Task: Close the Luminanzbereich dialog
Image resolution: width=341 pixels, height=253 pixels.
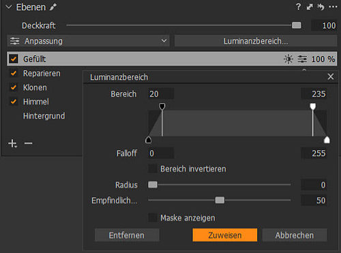Action: [x=331, y=76]
